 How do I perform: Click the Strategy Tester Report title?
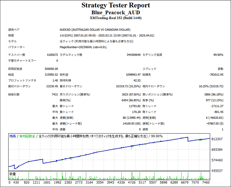coord(115,5)
